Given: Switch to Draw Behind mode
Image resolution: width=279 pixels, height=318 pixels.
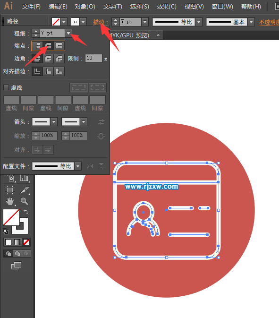Looking at the screenshot, I should (17, 254).
